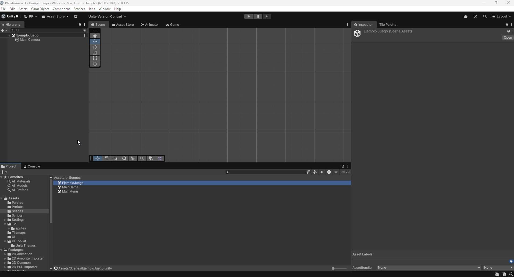Lock the Hierarchy panel
Screen dimensions: 514x277
tap(80, 25)
